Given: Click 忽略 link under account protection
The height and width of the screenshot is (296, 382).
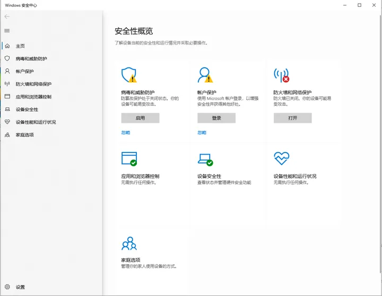Looking at the screenshot, I should (202, 132).
